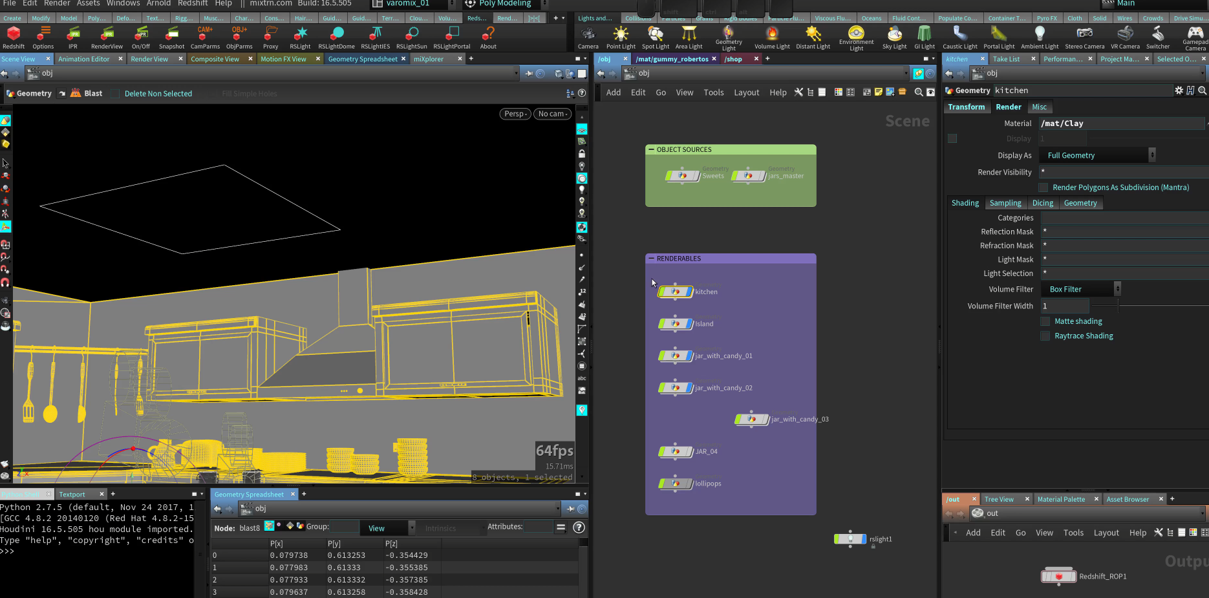
Task: Create an Environment Light
Action: point(856,37)
